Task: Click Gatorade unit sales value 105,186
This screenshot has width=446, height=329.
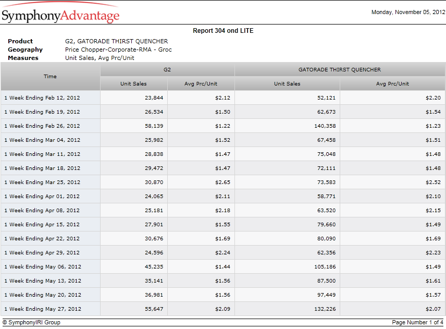Action: pos(325,267)
